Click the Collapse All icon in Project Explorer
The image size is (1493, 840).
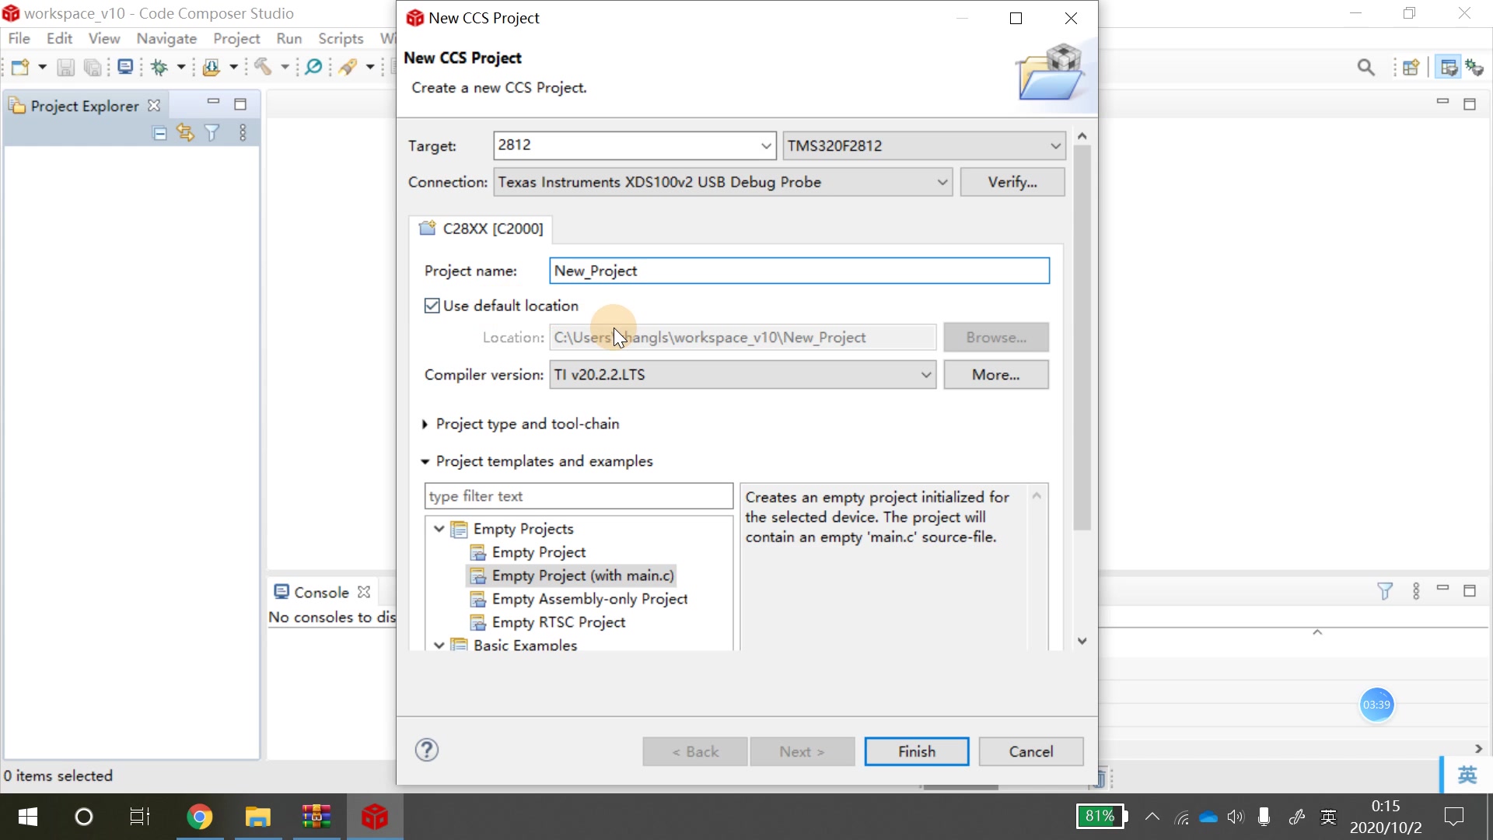[x=159, y=133]
